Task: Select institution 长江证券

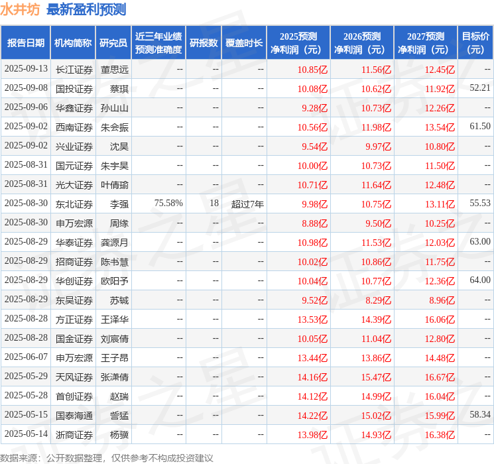Action: (x=74, y=70)
